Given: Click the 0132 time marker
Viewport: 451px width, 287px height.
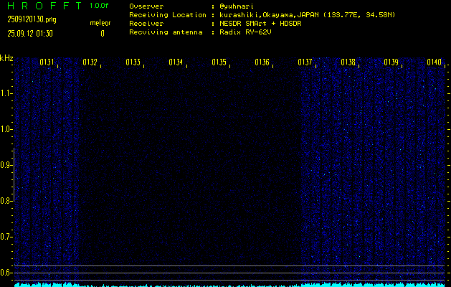Looking at the screenshot, I should (x=90, y=62).
